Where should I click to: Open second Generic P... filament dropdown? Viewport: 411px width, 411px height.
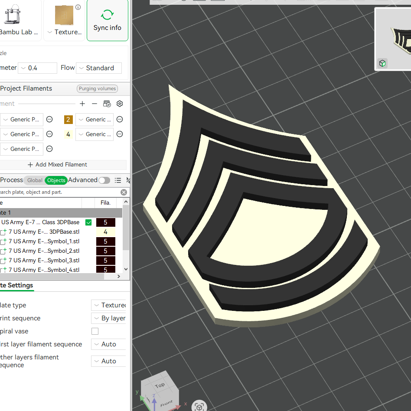22,134
